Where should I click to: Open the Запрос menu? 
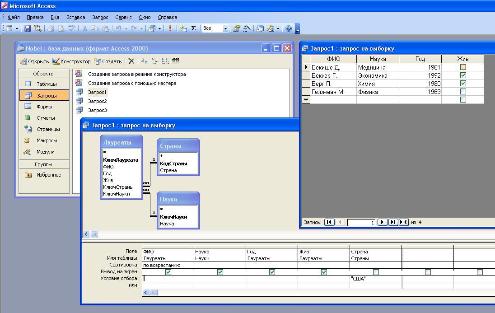point(100,17)
